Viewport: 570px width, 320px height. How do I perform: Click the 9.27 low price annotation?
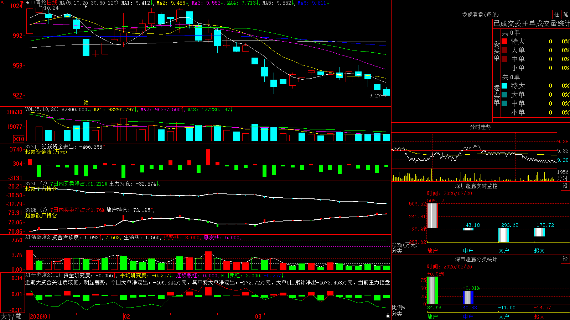tap(375, 96)
